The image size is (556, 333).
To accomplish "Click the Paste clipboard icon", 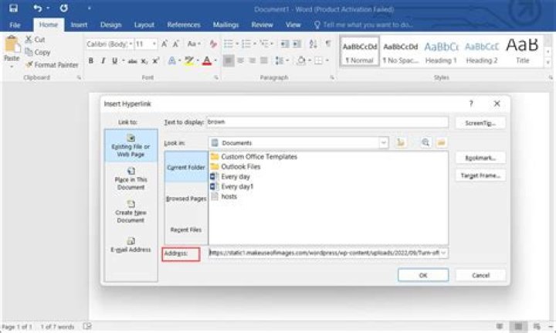I will tap(12, 45).
